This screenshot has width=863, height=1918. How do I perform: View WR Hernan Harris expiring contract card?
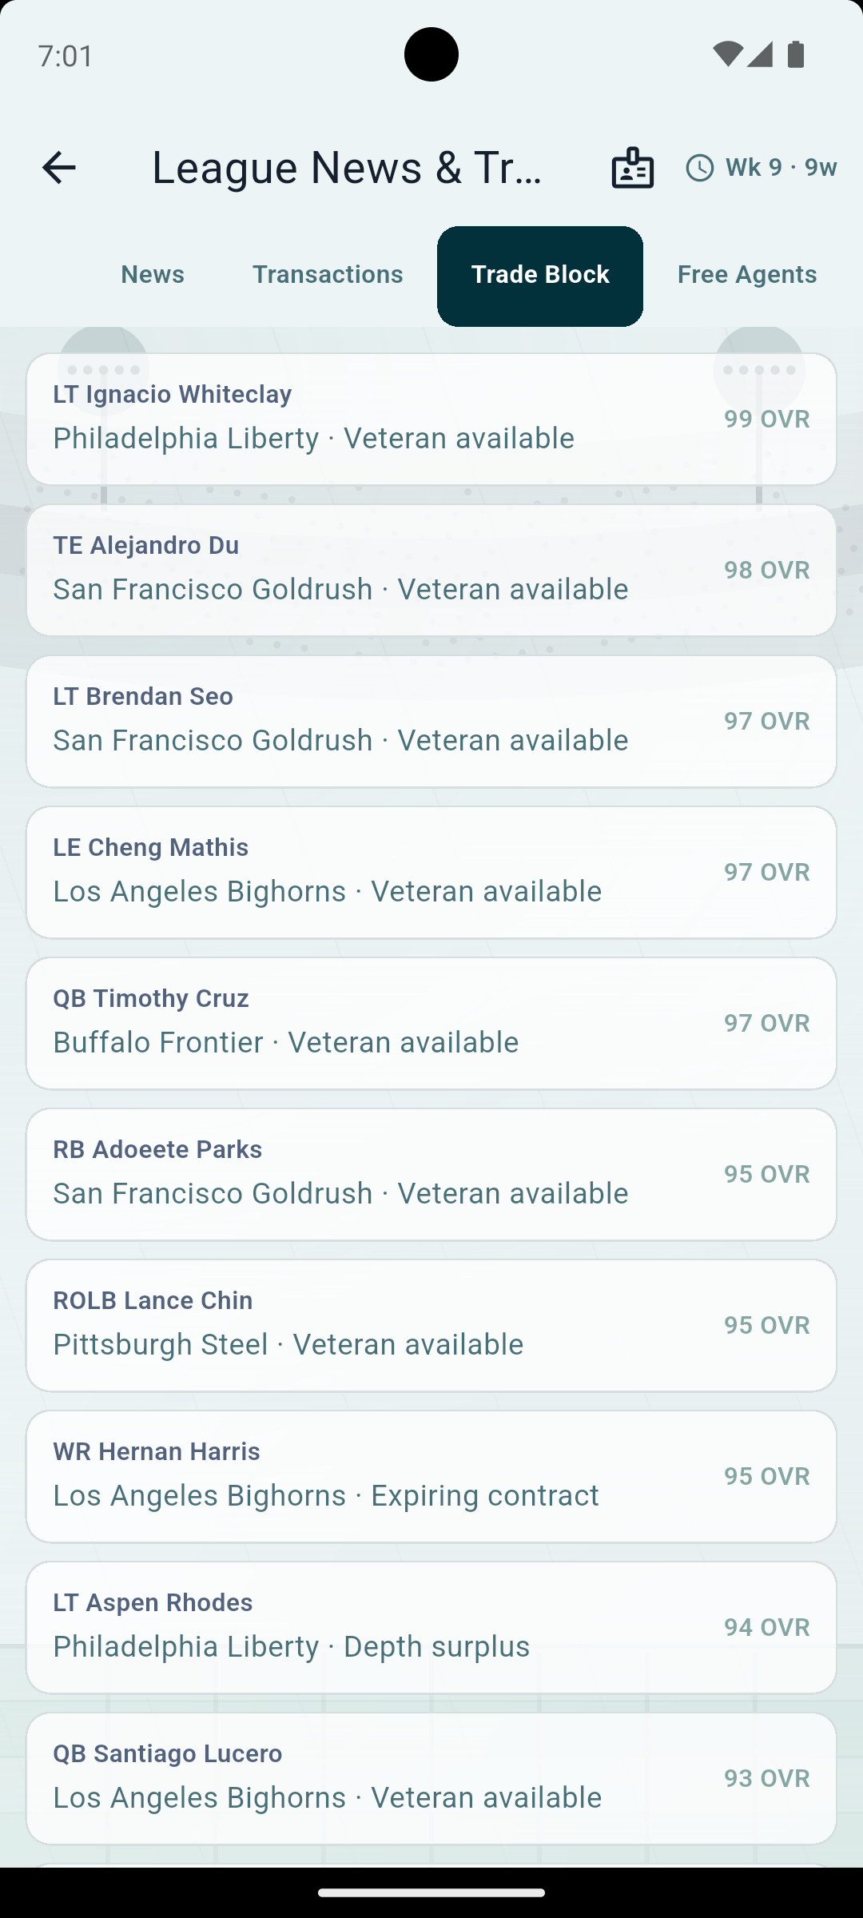click(x=431, y=1476)
